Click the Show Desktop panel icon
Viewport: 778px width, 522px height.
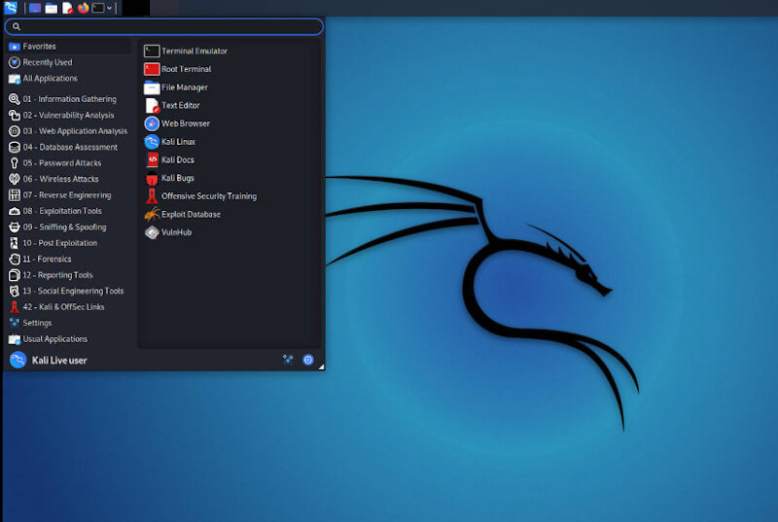pos(35,8)
